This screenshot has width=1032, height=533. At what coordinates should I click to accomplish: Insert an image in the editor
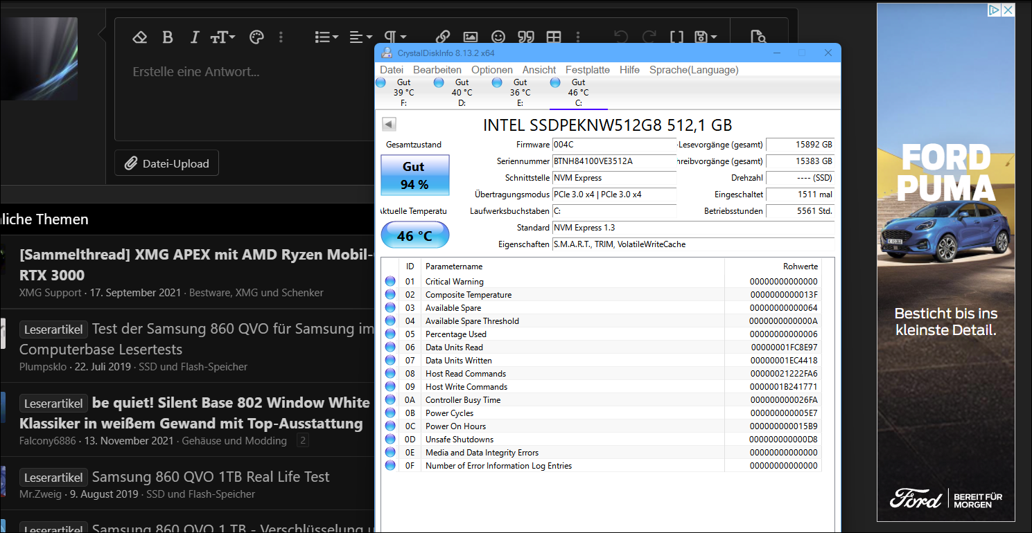click(x=471, y=37)
